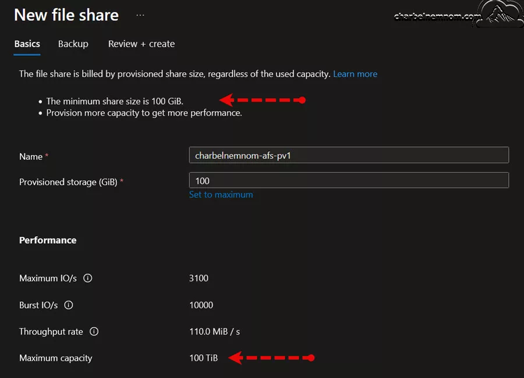Click the billed by provisioned share size sentence

175,74
